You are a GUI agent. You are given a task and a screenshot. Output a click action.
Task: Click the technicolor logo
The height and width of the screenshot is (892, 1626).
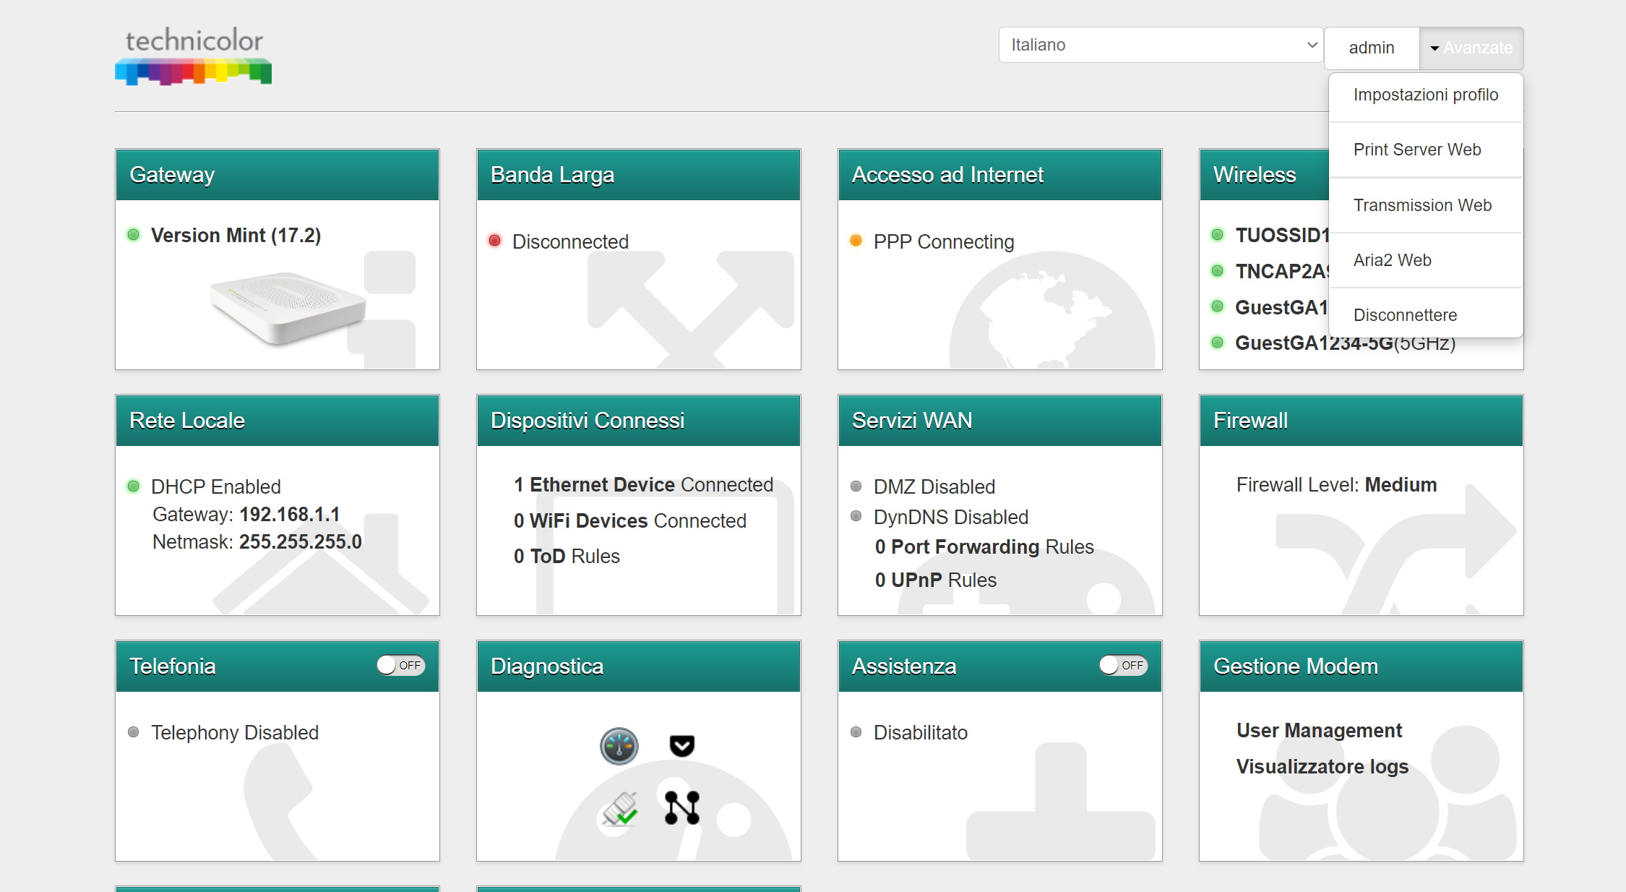click(193, 56)
